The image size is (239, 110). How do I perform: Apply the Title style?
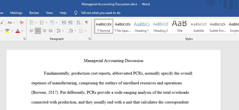click(179, 26)
